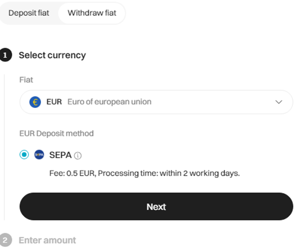
Task: Switch to the Deposit fiat tab
Action: click(x=29, y=13)
